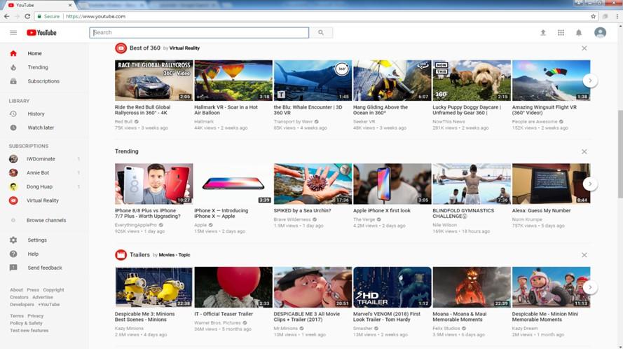Select Virtual Reality subscription in sidebar
623x349 pixels.
[43, 200]
